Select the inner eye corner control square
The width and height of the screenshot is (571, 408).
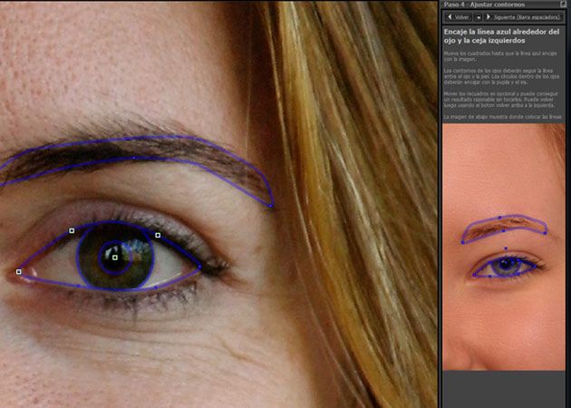pos(18,271)
